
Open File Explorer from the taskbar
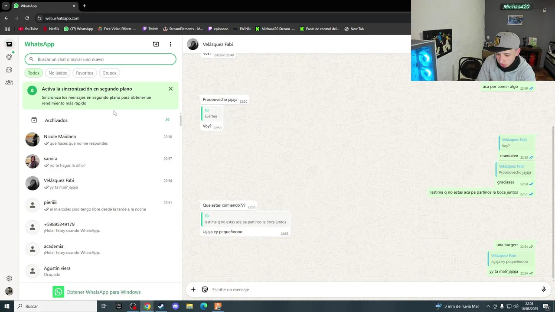[189, 306]
